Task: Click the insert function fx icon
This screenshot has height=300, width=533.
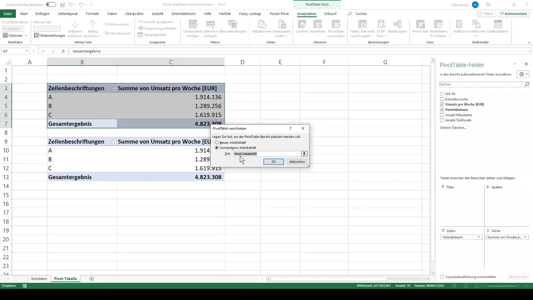Action: (x=63, y=51)
